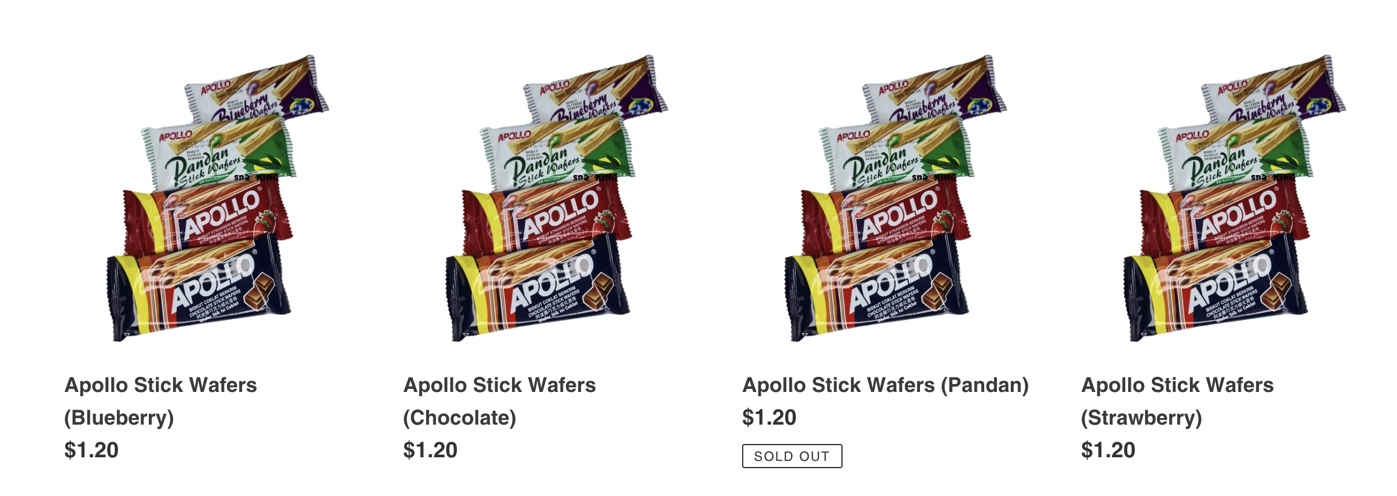Click the $1.20 price under Pandan
The height and width of the screenshot is (496, 1397).
coord(769,417)
